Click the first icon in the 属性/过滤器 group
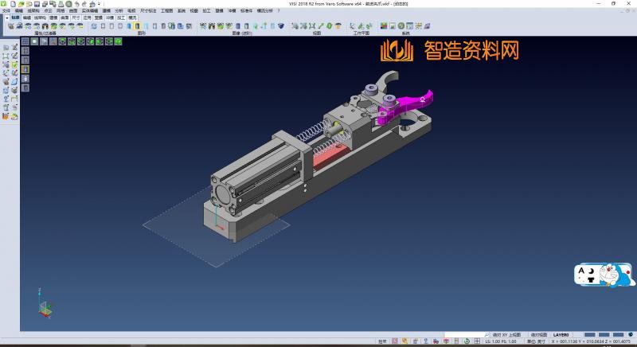Screen dimensions: 637x347 click(x=10, y=26)
